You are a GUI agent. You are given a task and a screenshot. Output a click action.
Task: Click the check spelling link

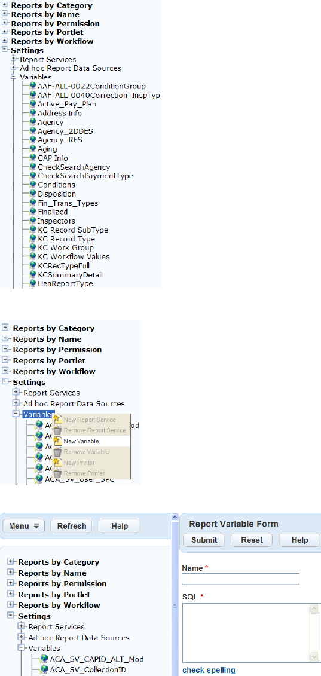tap(209, 670)
